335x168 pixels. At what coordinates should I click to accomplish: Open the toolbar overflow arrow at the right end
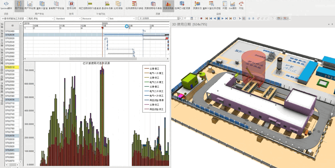tap(290, 19)
